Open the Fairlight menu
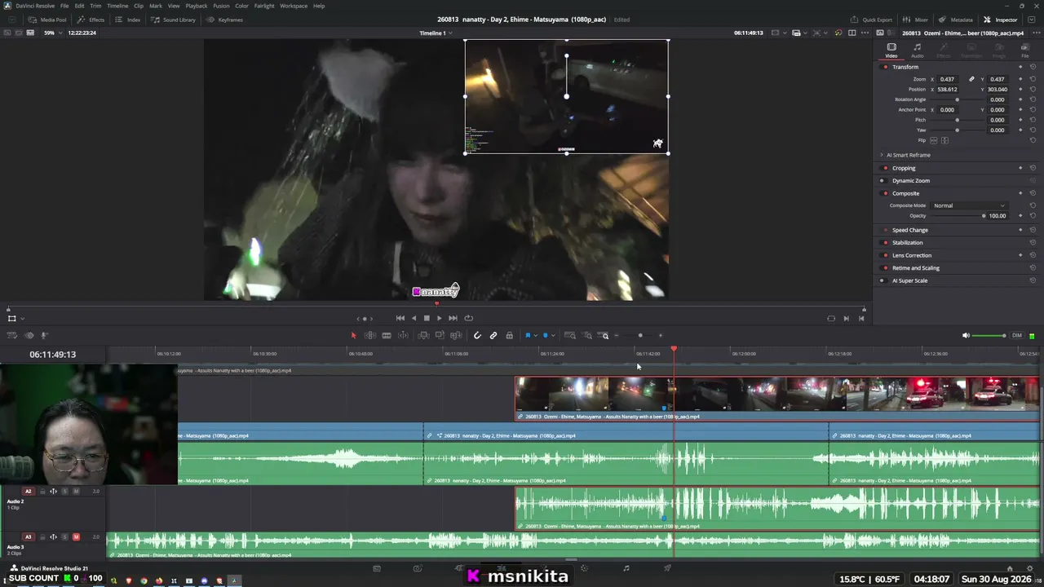1044x587 pixels. (264, 6)
